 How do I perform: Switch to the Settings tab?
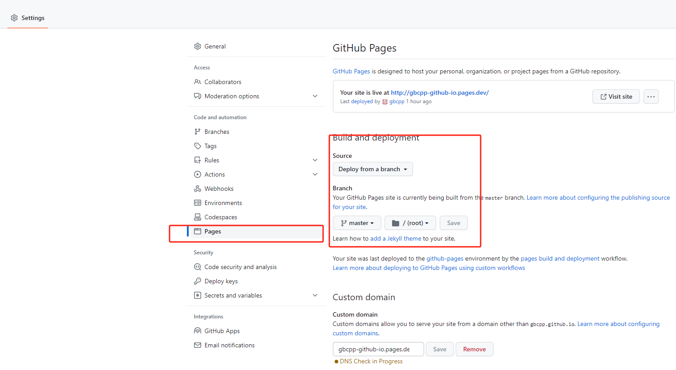(x=28, y=18)
